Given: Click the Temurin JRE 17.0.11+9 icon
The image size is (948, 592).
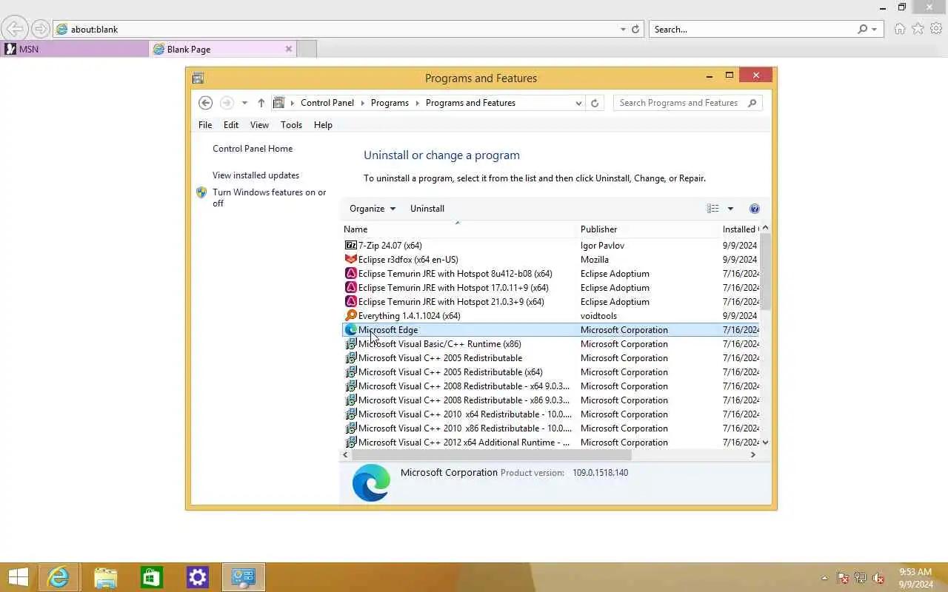Looking at the screenshot, I should 351,287.
